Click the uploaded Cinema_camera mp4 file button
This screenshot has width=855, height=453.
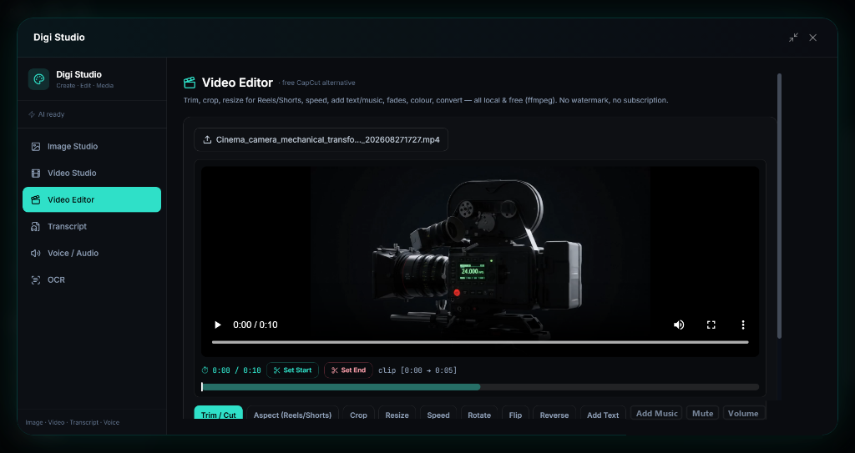(x=321, y=139)
